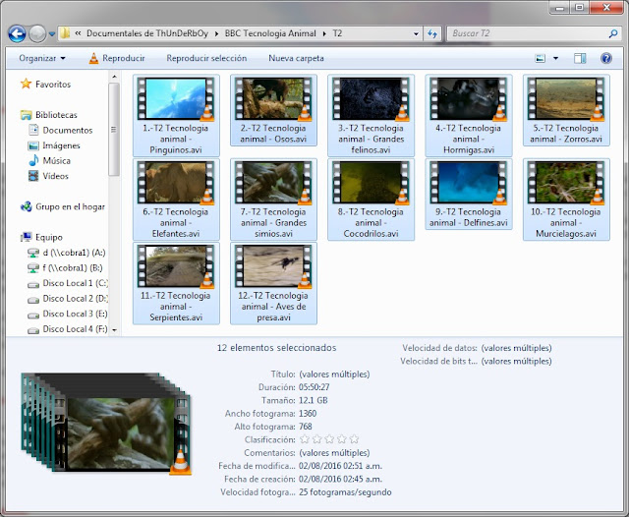Rate five stars in Clasificación
The image size is (629, 517).
coord(354,439)
